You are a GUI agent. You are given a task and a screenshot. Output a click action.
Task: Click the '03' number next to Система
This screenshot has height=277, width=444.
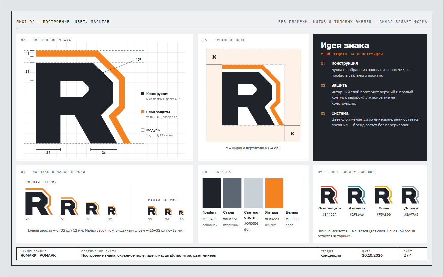tap(323, 113)
